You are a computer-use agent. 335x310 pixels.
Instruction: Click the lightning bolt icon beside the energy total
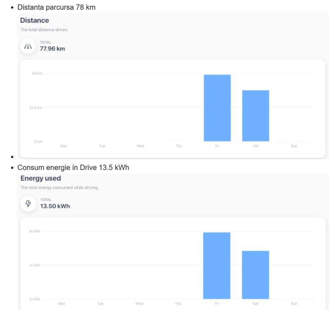pyautogui.click(x=28, y=204)
